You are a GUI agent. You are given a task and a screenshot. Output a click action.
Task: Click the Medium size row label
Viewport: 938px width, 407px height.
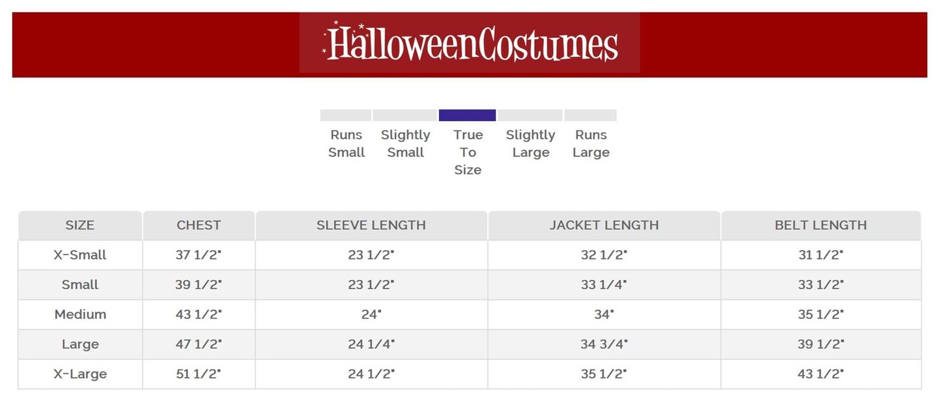80,315
